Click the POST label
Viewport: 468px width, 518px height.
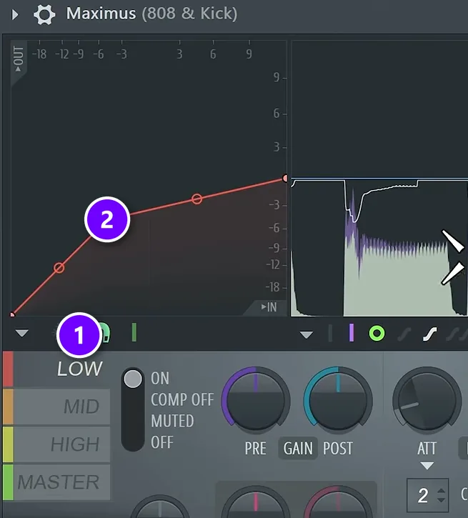337,448
